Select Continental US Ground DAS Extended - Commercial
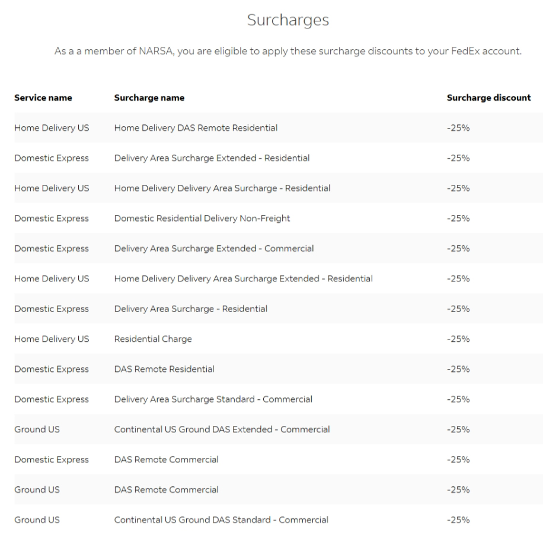Screen dimensions: 543x539 [x=222, y=429]
